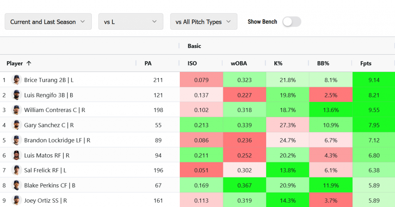The height and width of the screenshot is (207, 395).
Task: Toggle the Show Bench switch
Action: (x=292, y=22)
